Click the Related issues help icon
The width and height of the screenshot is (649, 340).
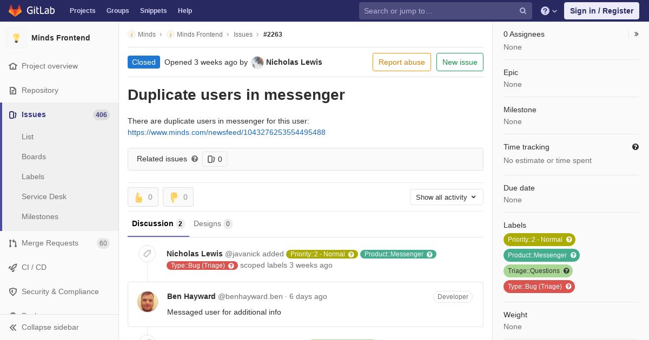(195, 159)
